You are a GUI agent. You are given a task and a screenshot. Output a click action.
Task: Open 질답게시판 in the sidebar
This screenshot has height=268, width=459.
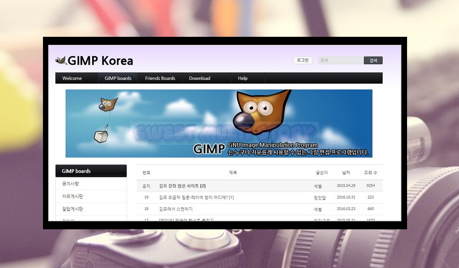(72, 209)
